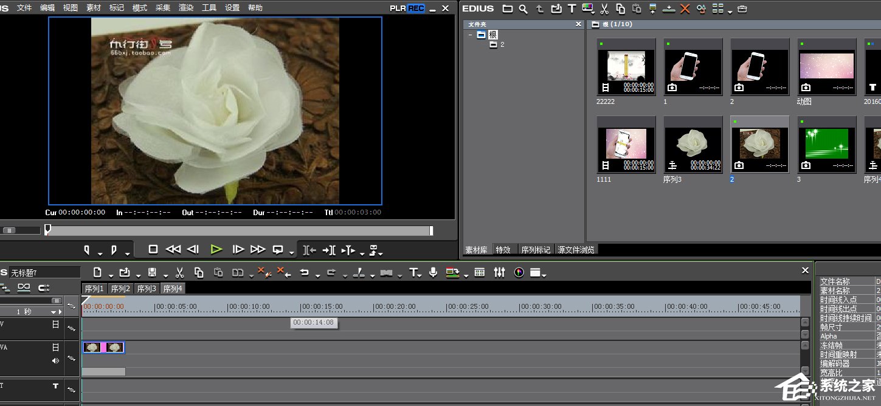
Task: Toggle the PLR/REC mode indicator
Action: [x=407, y=8]
